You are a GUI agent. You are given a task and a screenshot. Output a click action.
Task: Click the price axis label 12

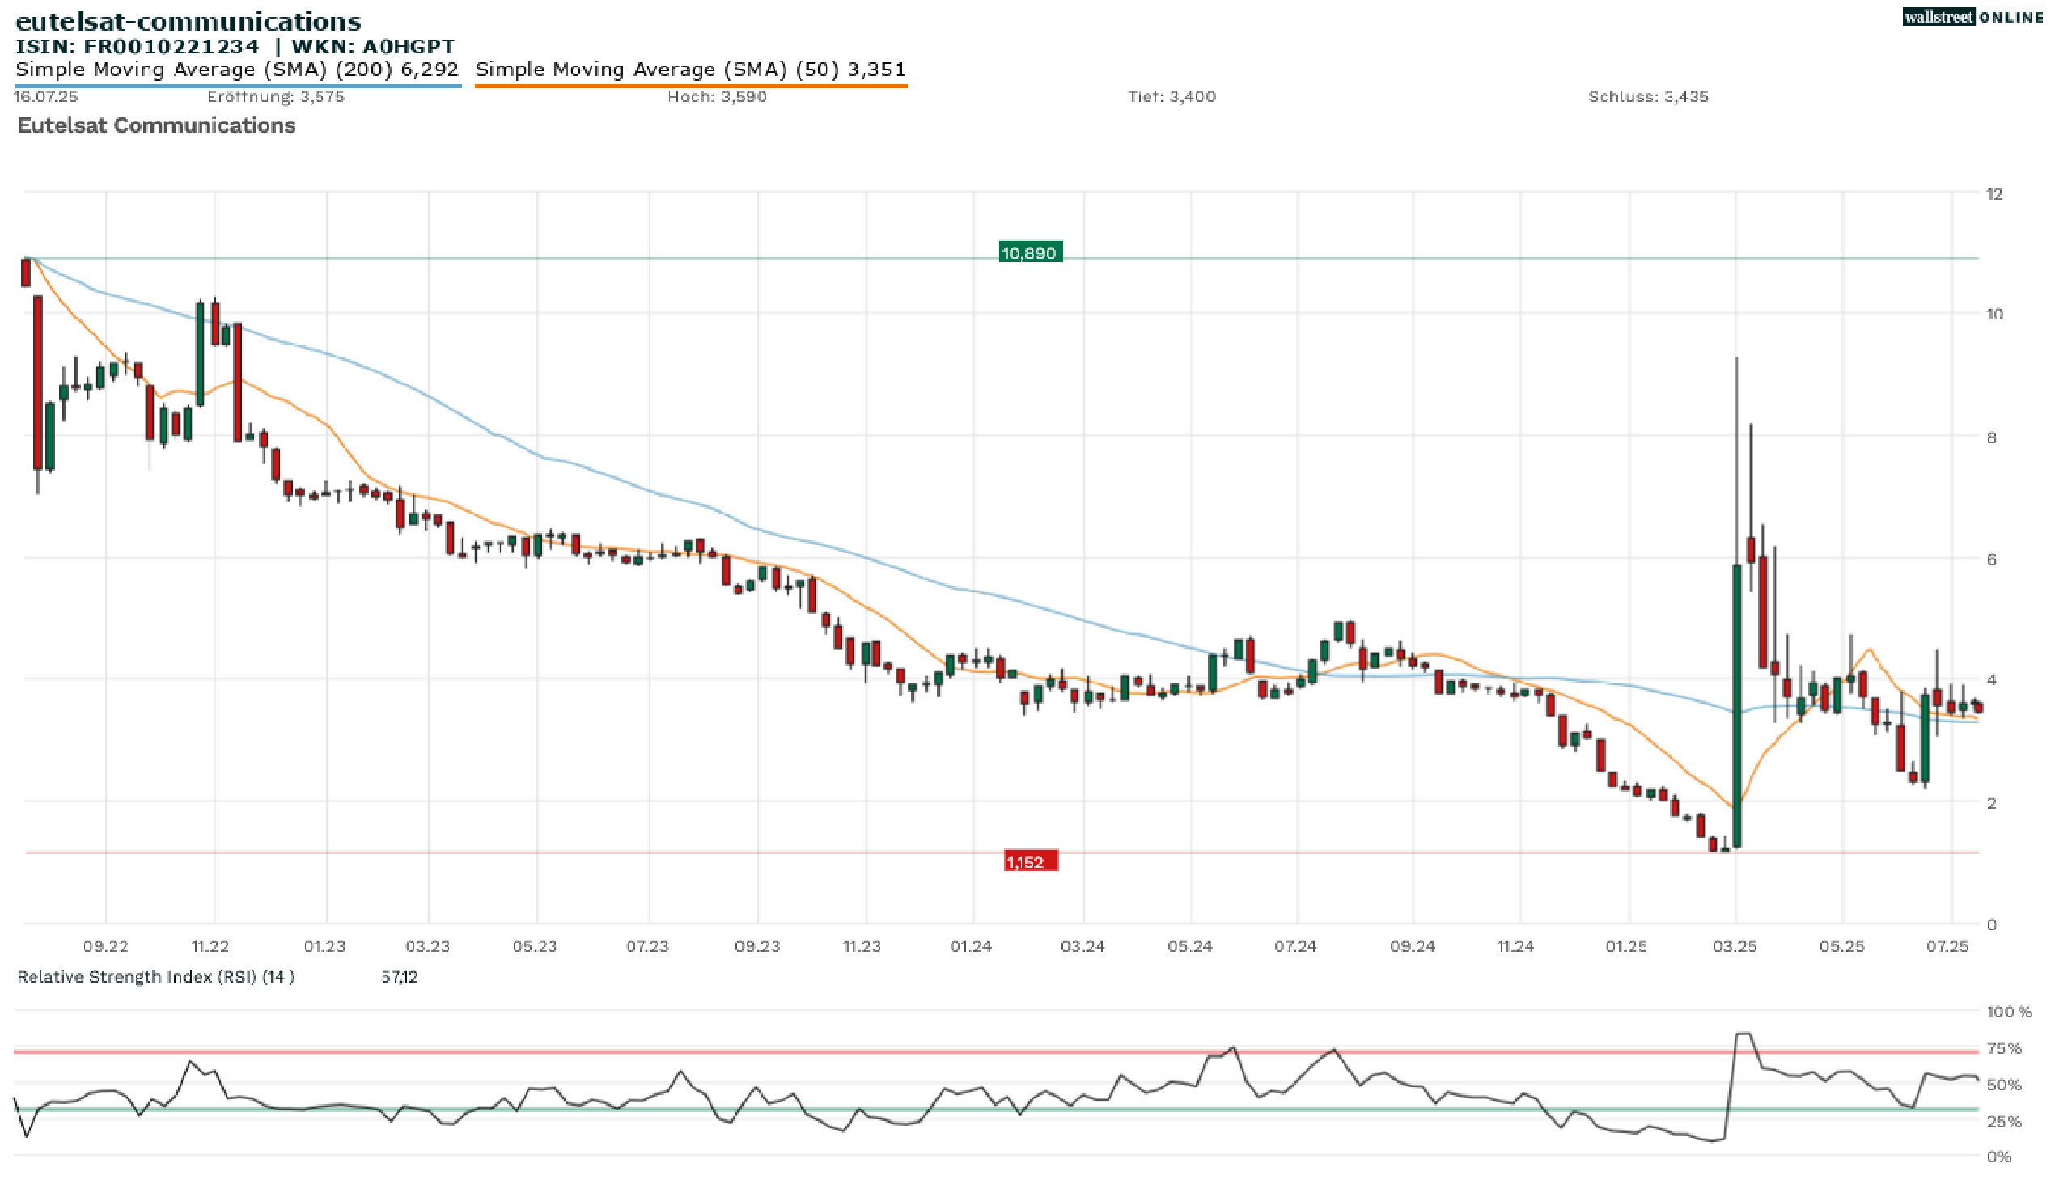pos(1994,194)
